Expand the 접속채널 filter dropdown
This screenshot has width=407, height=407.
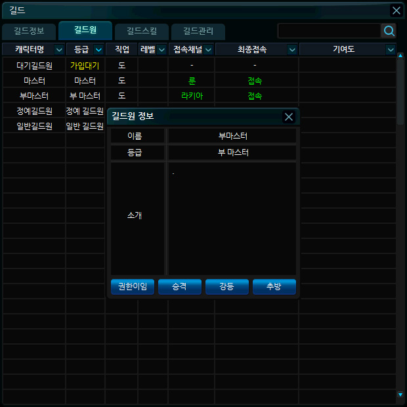pos(208,50)
